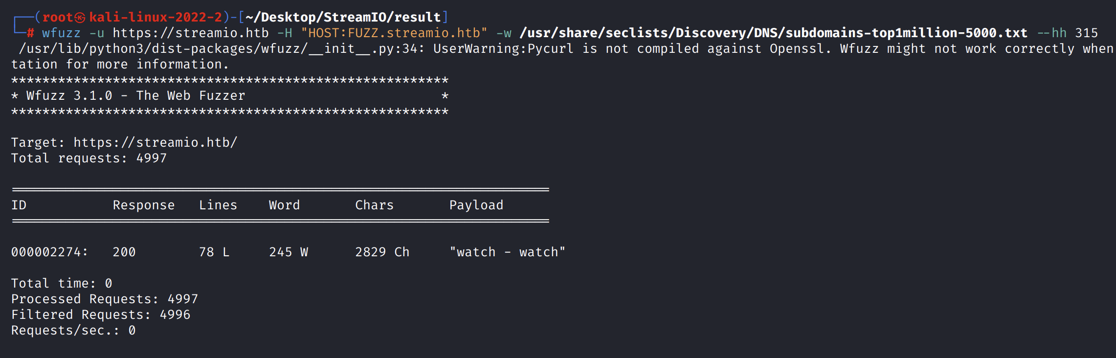The image size is (1116, 358).
Task: Click the https://streamio.htb URL in the command
Action: 191,33
